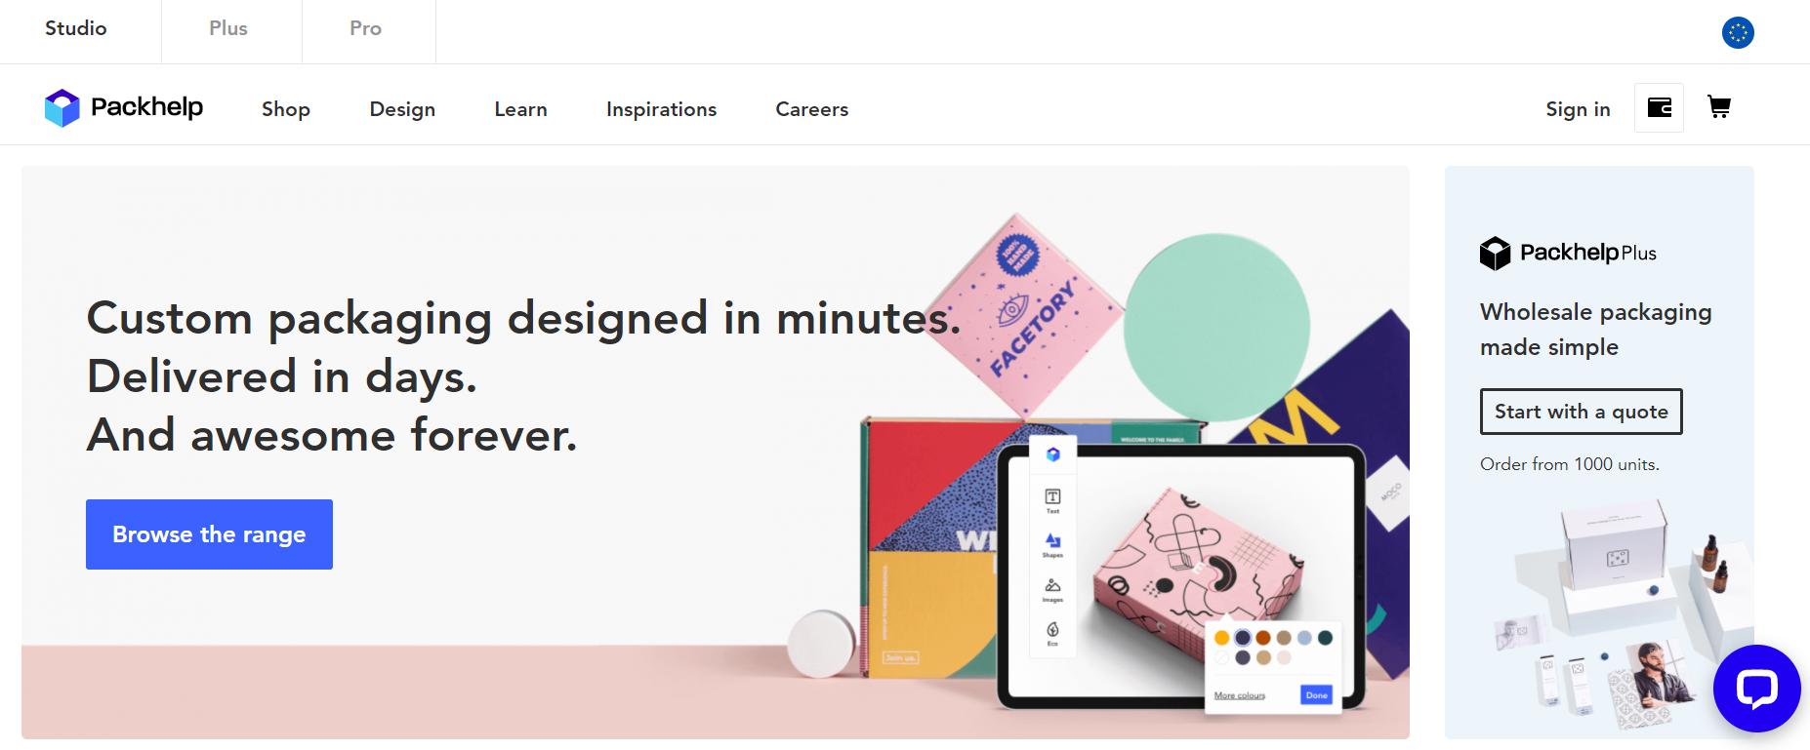Screen dimensions: 1810x750
Task: Switch to the Plus tab
Action: [228, 28]
